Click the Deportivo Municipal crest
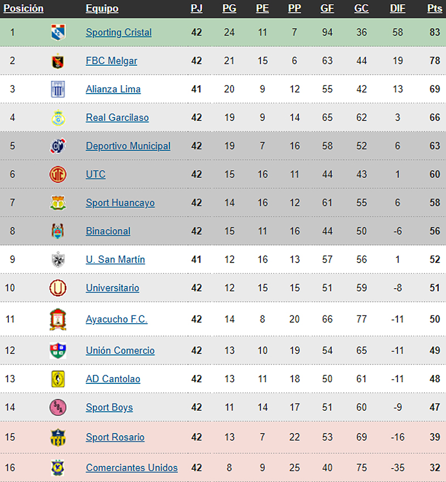The height and width of the screenshot is (482, 446). pos(58,146)
